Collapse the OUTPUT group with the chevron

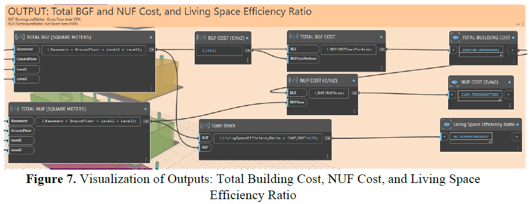click(x=518, y=24)
